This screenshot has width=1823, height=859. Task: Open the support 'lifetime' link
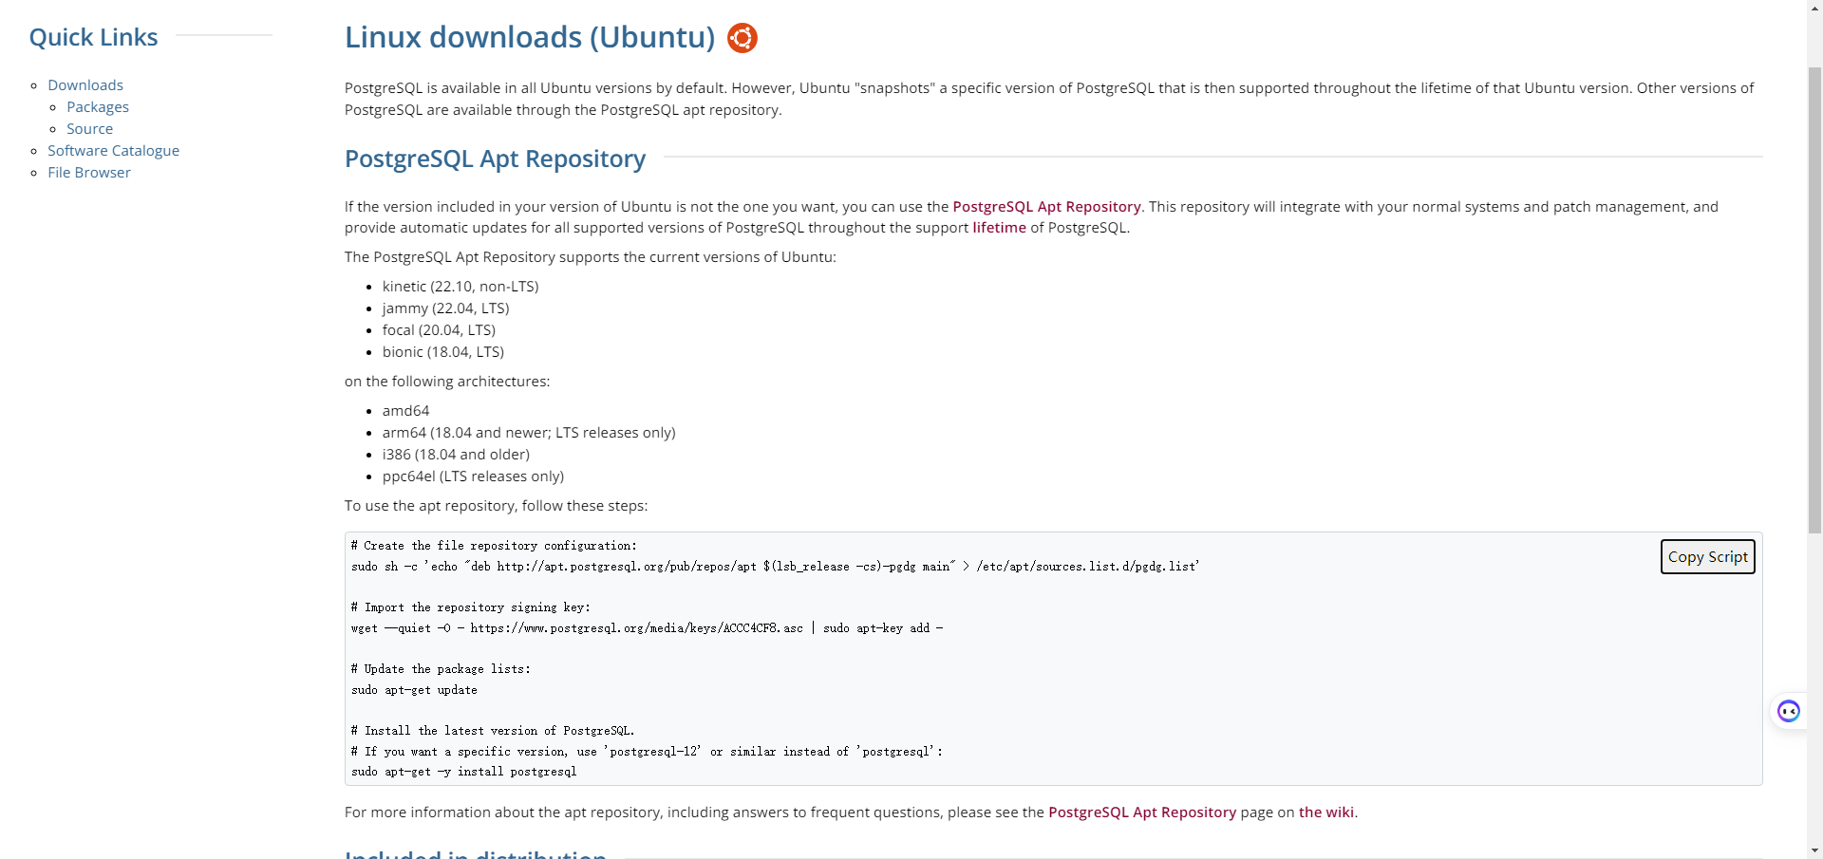pyautogui.click(x=999, y=228)
